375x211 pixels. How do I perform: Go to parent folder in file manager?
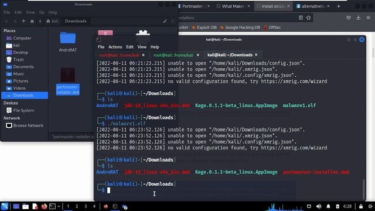point(23,21)
